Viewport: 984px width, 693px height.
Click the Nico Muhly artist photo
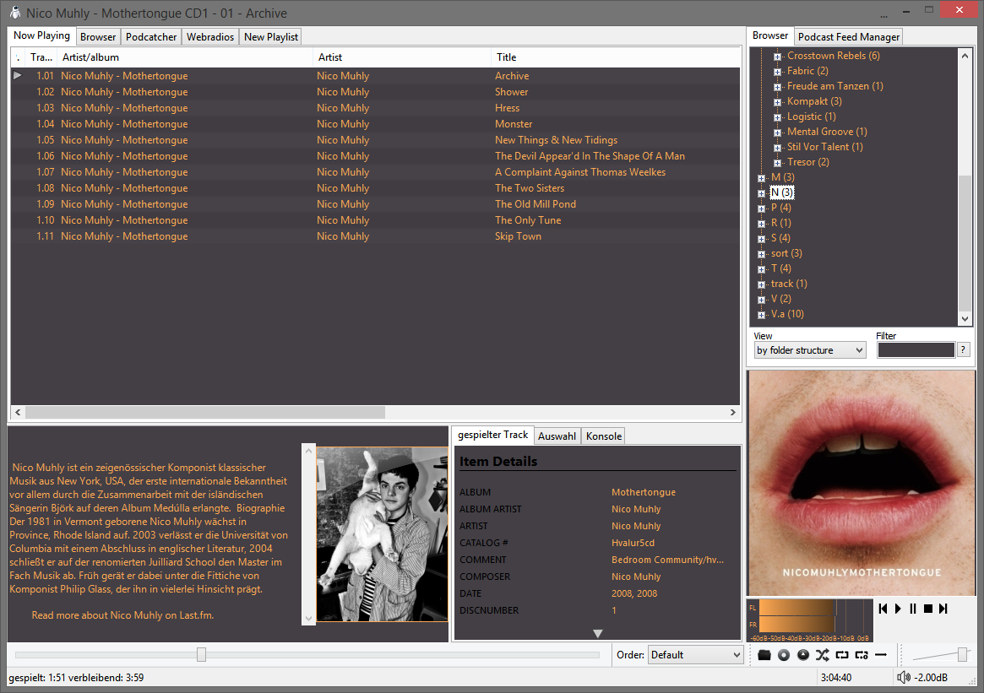[x=382, y=534]
